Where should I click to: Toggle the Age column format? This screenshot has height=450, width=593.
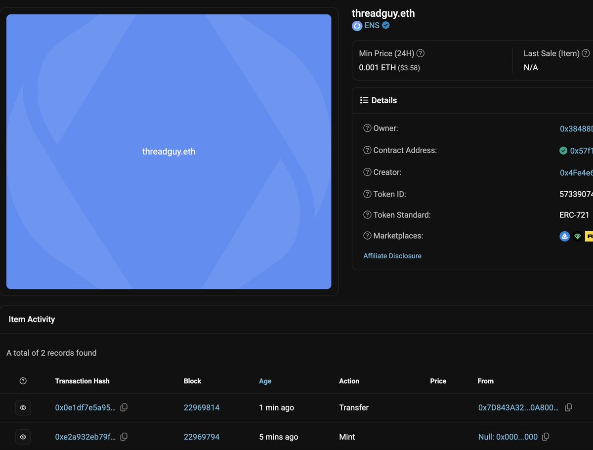[x=265, y=381]
